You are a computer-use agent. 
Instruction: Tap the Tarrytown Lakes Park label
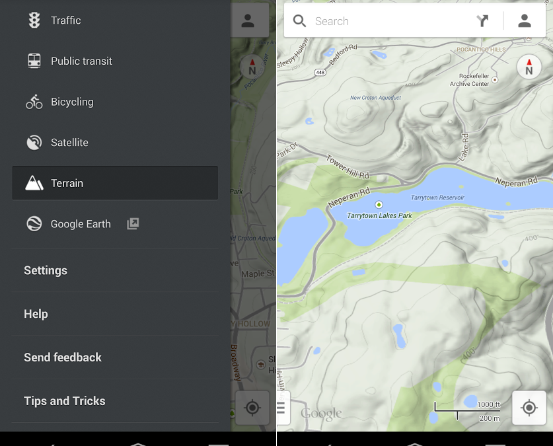point(379,215)
